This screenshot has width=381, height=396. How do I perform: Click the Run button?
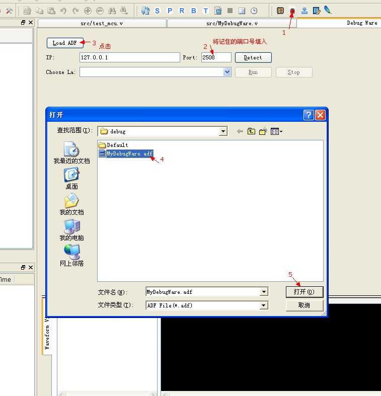(x=253, y=72)
